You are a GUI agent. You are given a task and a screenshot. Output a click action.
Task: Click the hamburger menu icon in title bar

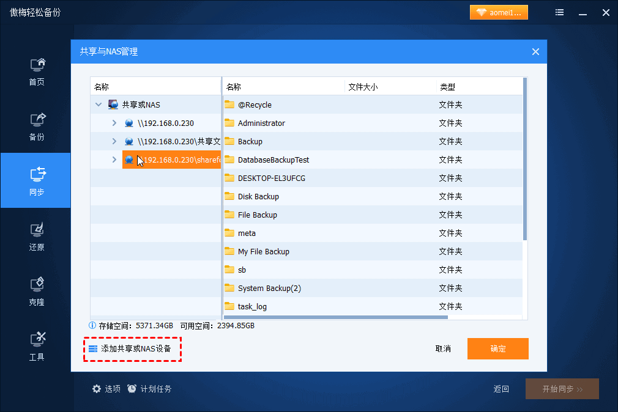(x=560, y=12)
